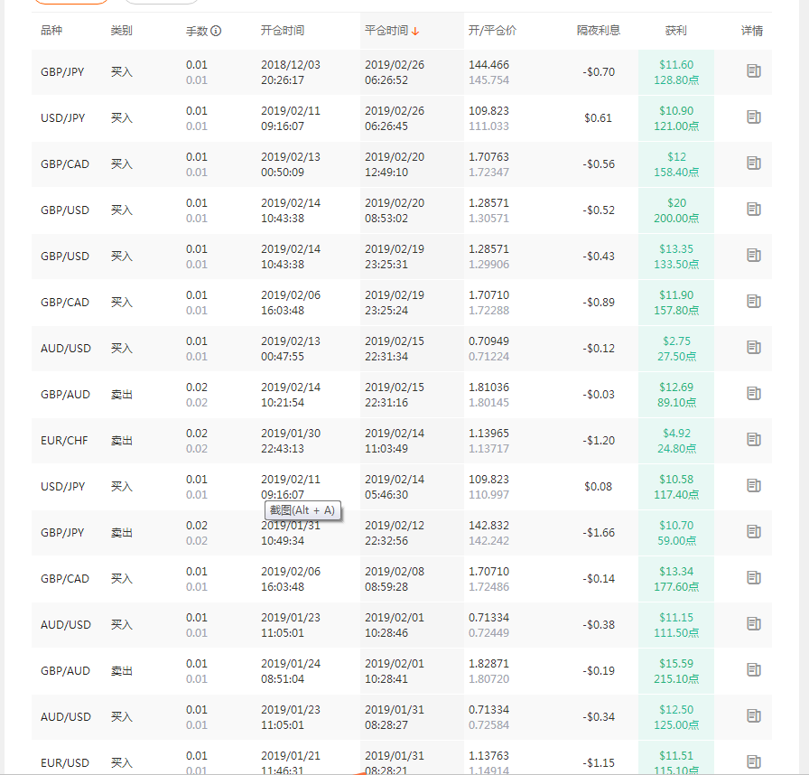The image size is (809, 775).
Task: Click open time 2019/01/30 22:43:13
Action: [x=291, y=441]
